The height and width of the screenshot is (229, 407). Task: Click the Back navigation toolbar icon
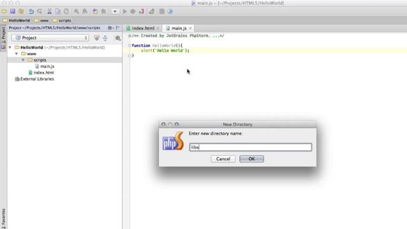(95, 11)
